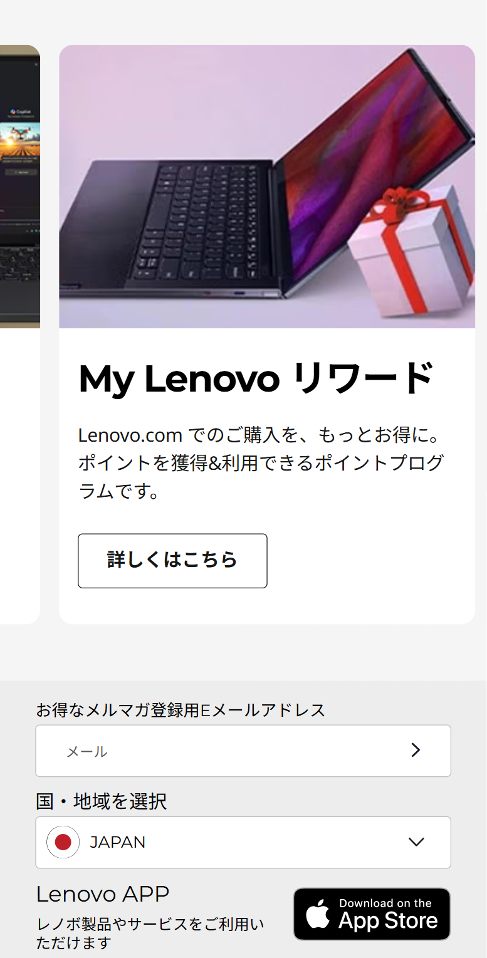Viewport: 487px width, 958px height.
Task: Click the Apple logo on App Store badge
Action: coord(318,915)
